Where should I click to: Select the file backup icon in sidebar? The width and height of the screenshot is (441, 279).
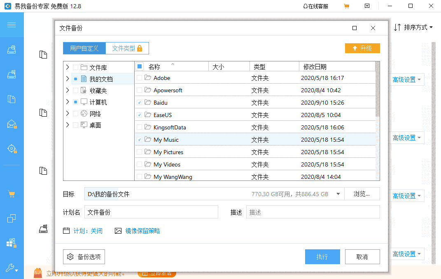tap(12, 99)
